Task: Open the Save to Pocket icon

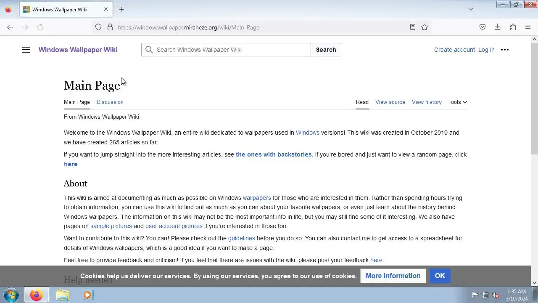Action: [483, 27]
